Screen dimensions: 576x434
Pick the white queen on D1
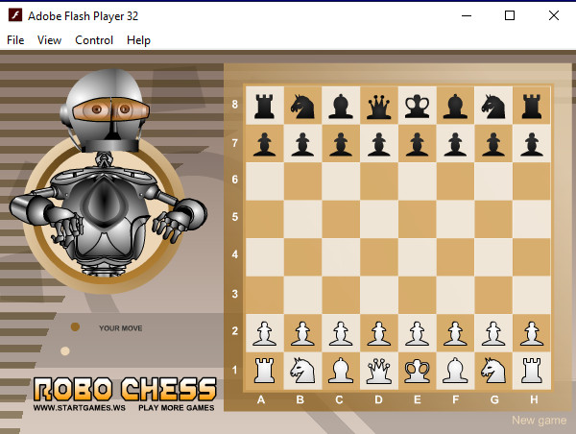point(379,371)
